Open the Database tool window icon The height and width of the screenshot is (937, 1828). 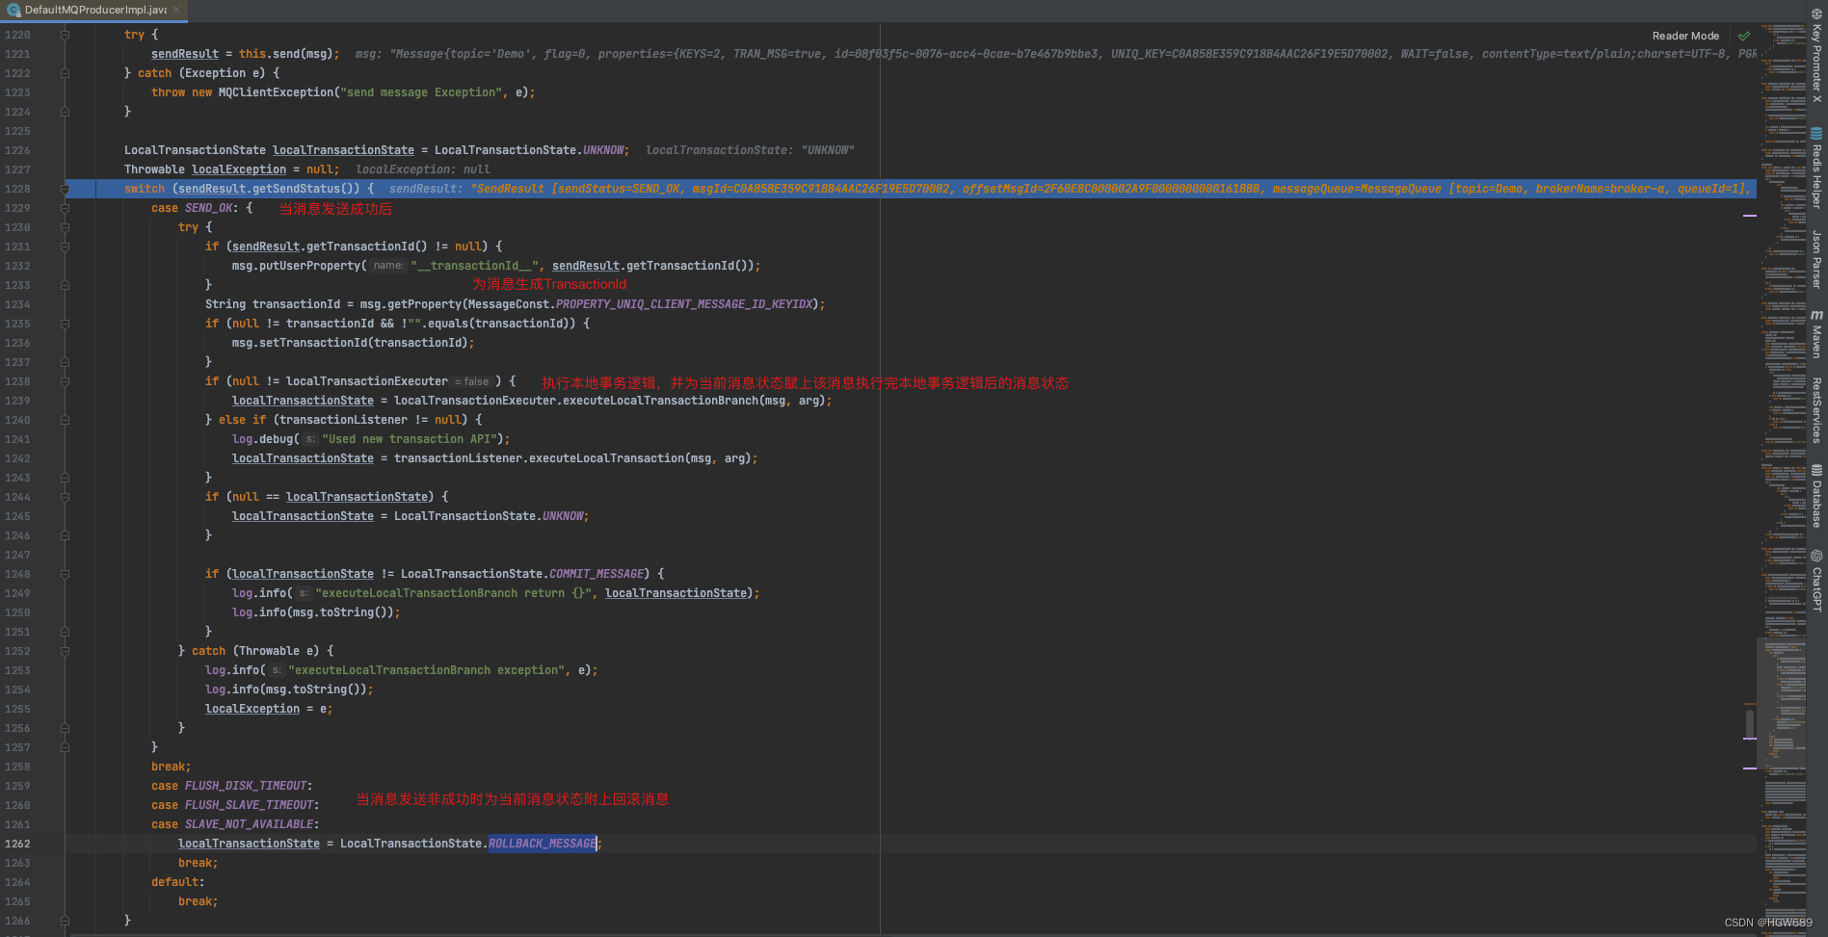point(1816,470)
